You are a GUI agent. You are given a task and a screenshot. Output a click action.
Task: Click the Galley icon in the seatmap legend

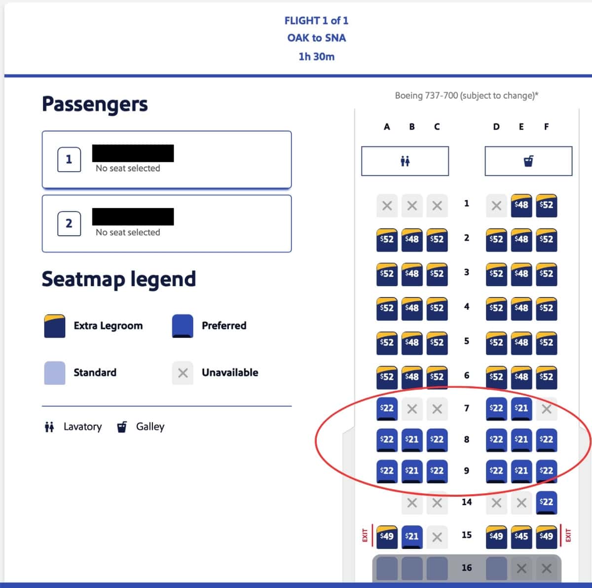[x=121, y=426]
